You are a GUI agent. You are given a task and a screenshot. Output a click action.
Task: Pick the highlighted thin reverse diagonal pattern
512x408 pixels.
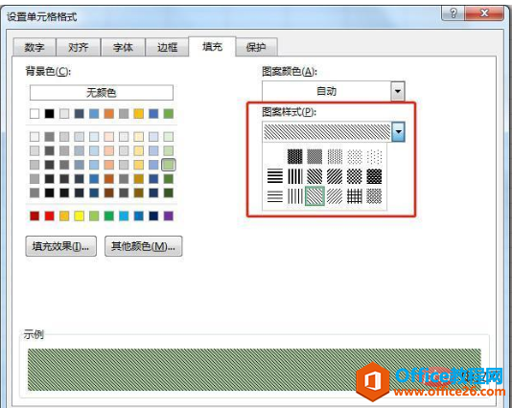[314, 196]
